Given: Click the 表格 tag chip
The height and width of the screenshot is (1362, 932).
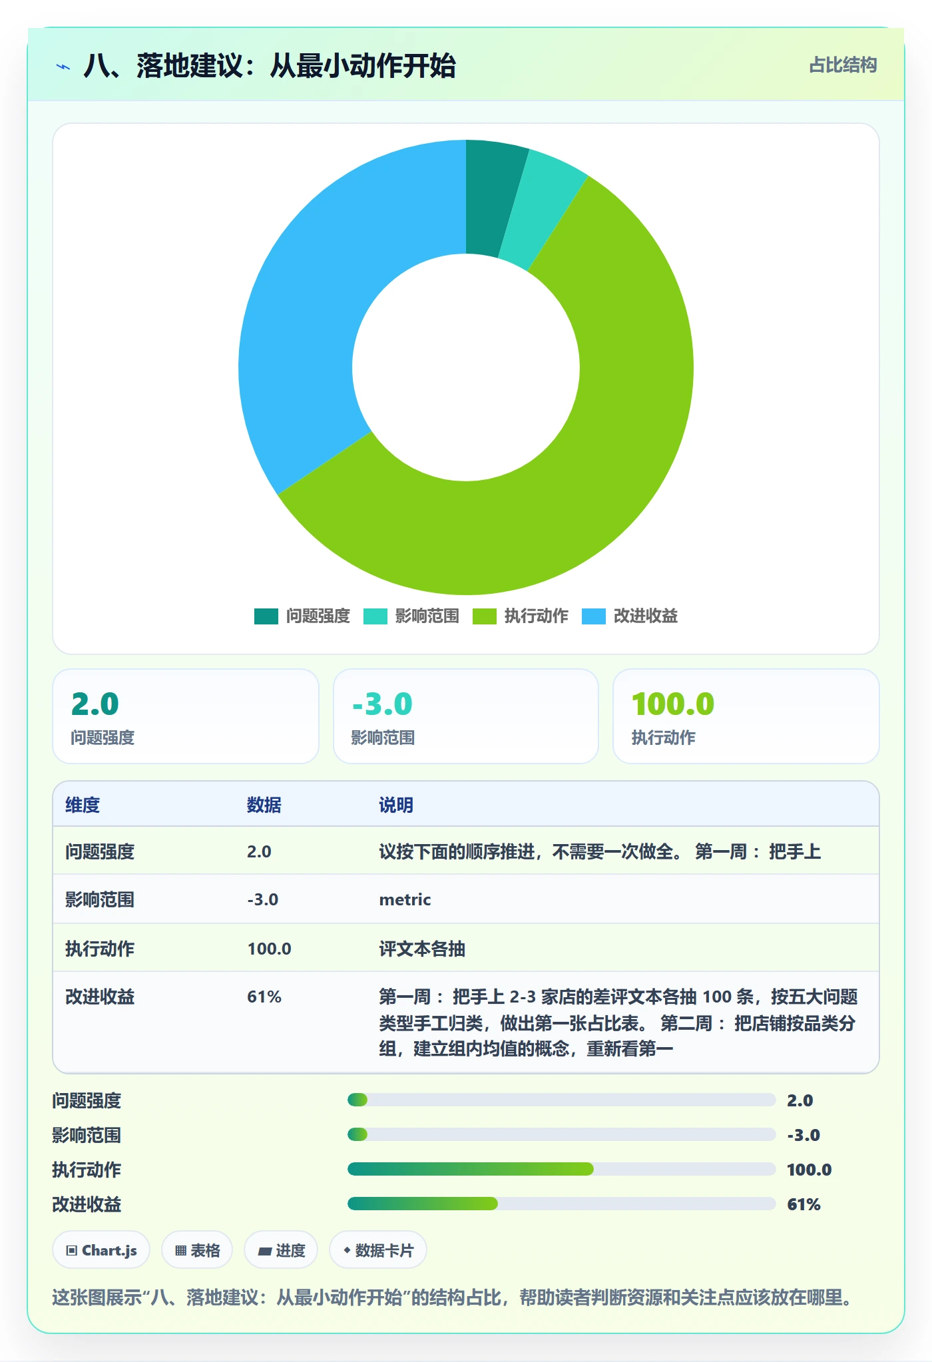Looking at the screenshot, I should (x=197, y=1250).
